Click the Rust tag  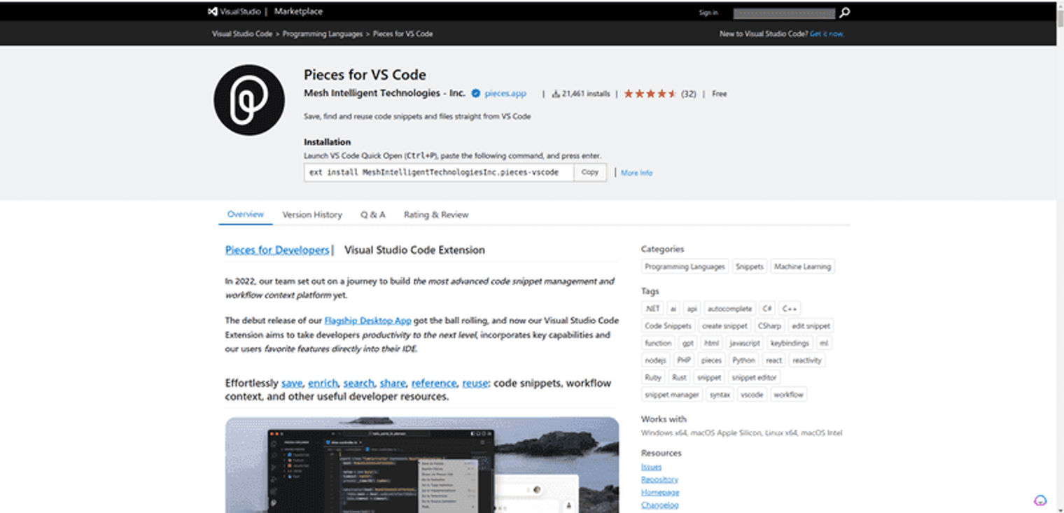679,377
